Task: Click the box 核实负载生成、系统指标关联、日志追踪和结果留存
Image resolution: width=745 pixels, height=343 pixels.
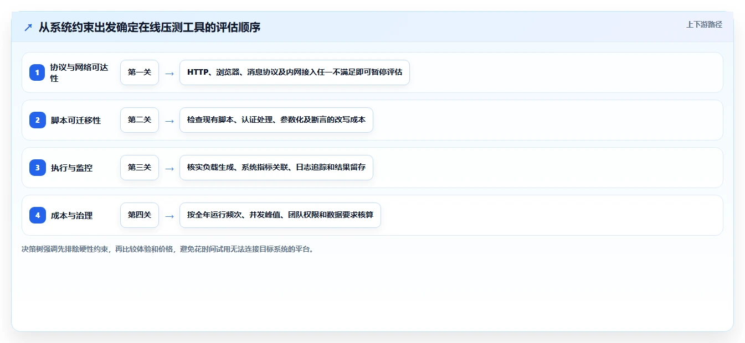Action: click(276, 168)
